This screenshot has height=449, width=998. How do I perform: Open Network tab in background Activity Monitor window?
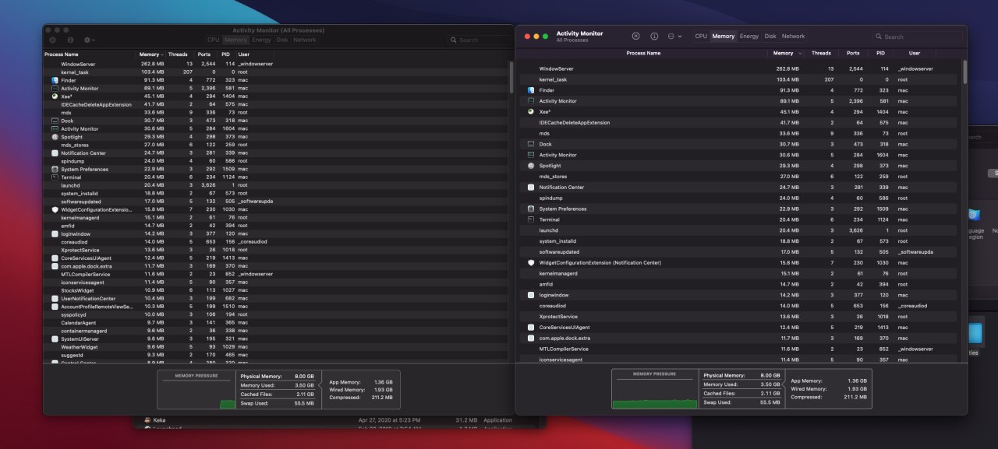[x=305, y=40]
